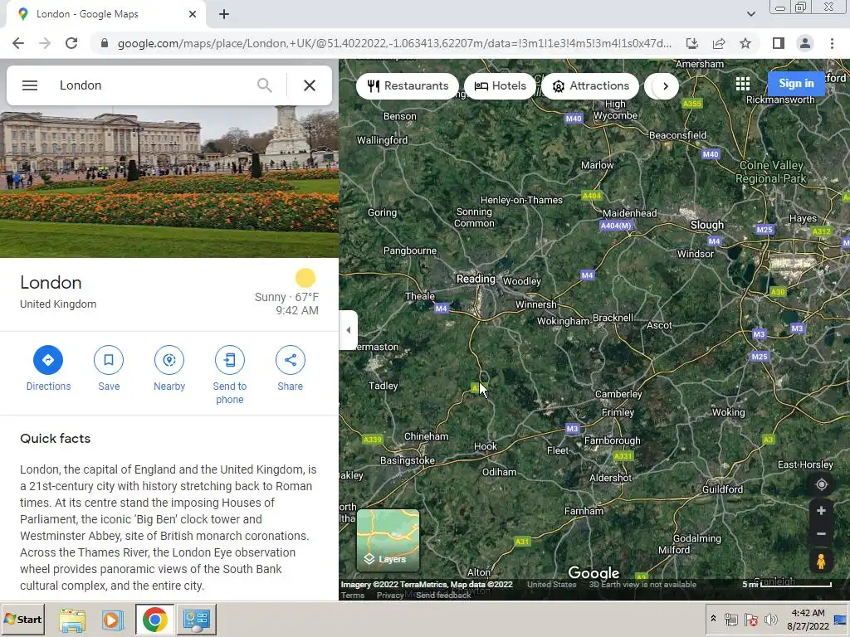This screenshot has width=850, height=637.
Task: Open a new browser tab
Action: [224, 14]
